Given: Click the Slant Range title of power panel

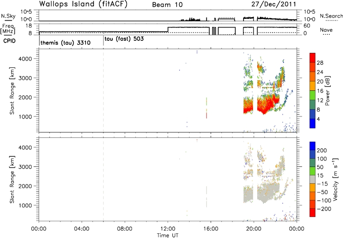Looking at the screenshot, I should click(x=12, y=91).
